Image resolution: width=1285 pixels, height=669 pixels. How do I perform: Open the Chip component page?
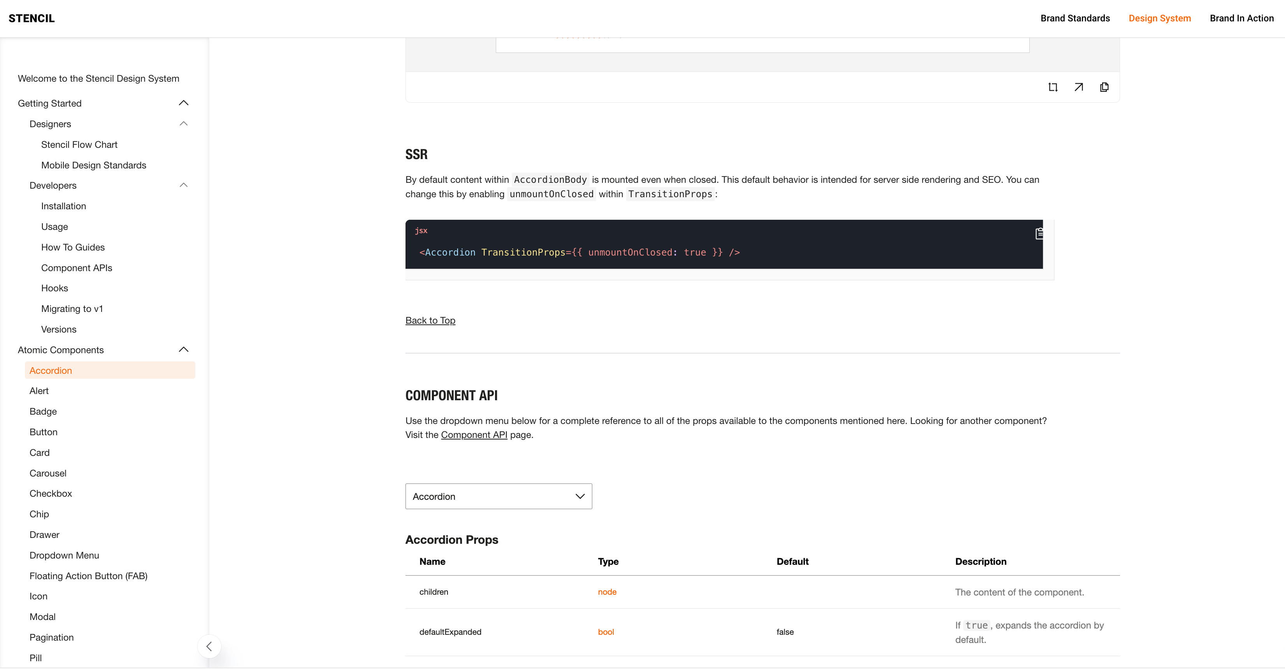(x=39, y=514)
